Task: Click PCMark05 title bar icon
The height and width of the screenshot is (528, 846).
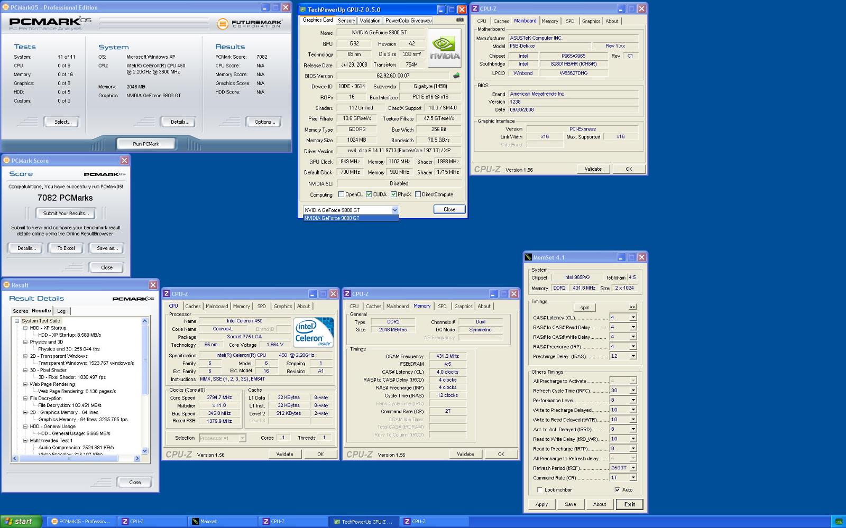Action: tap(6, 7)
